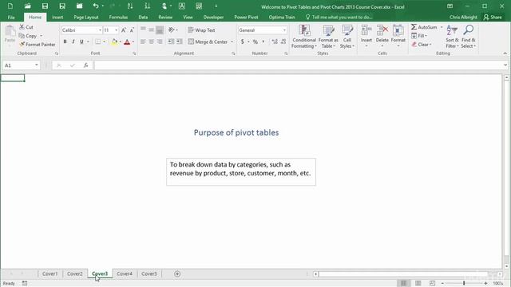Align cell text to the left

(143, 41)
